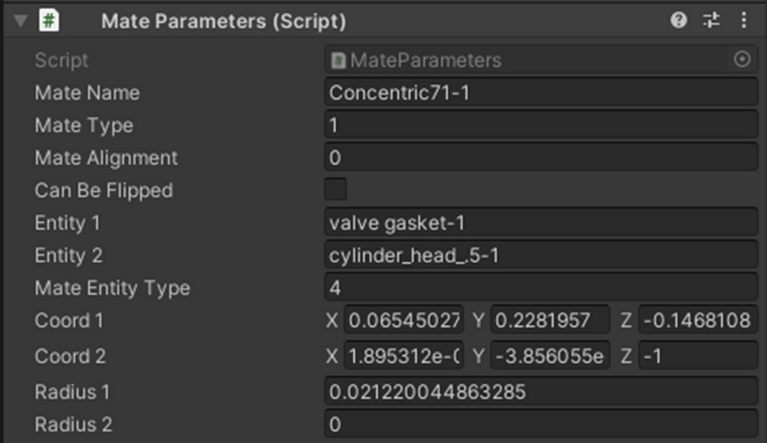Select the Mate Entity Type field
This screenshot has width=767, height=443.
(x=541, y=288)
